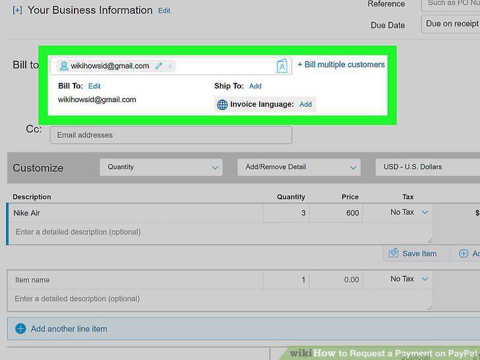Select the person icon in recipient chip

click(64, 66)
